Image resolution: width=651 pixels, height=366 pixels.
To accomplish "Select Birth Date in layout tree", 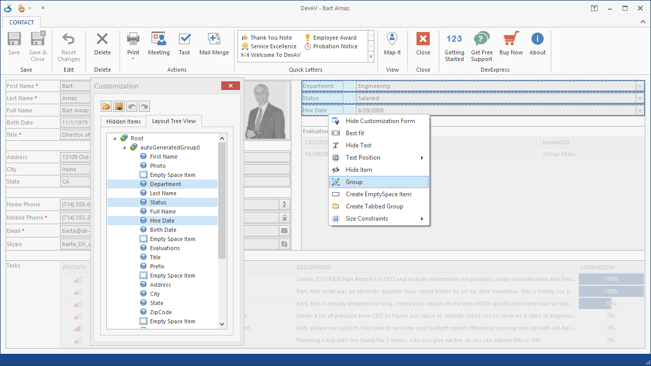I will pyautogui.click(x=163, y=230).
